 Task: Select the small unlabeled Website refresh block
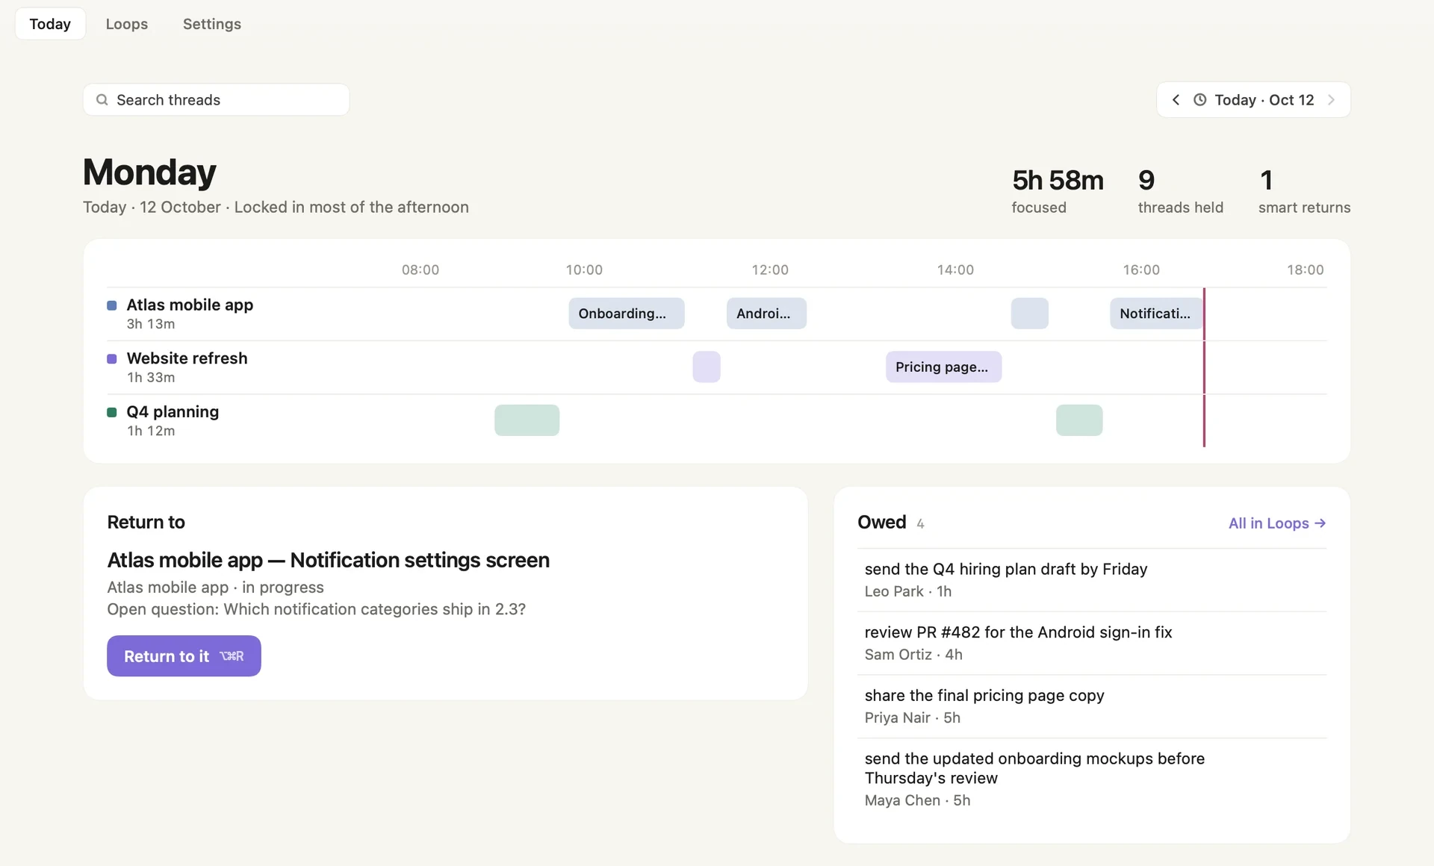707,367
